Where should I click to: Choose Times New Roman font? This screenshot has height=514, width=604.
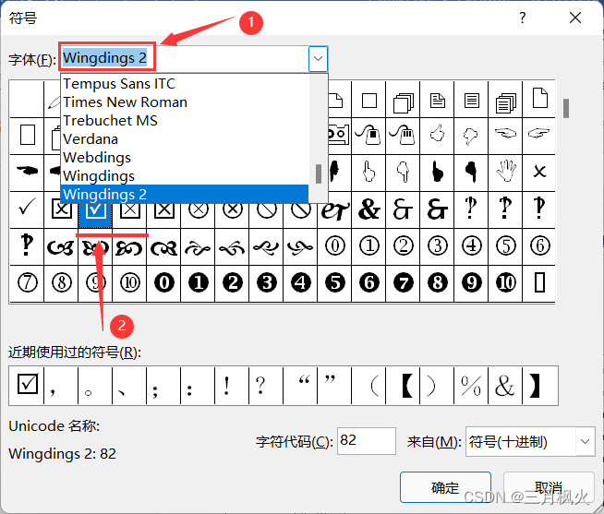pos(185,102)
